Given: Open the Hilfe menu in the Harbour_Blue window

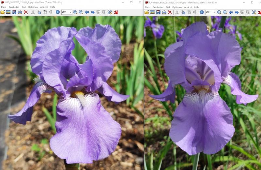Looking at the screenshot, I should coord(197,7).
